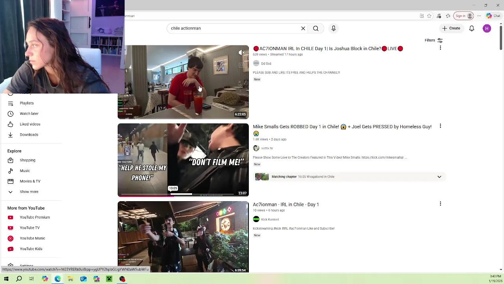Click the Playlists icon in sidebar
The width and height of the screenshot is (504, 284).
click(x=11, y=103)
